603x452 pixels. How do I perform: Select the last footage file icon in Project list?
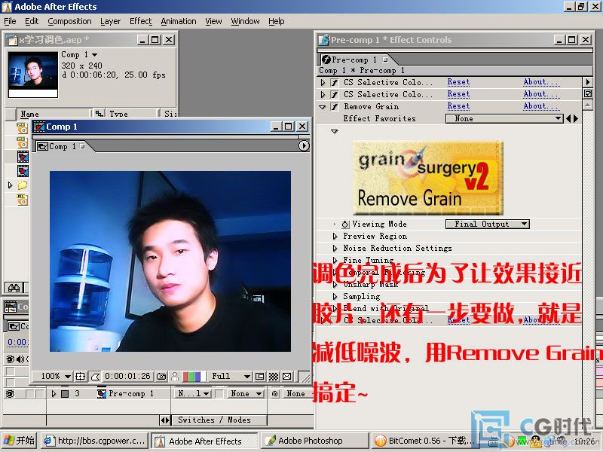23,200
